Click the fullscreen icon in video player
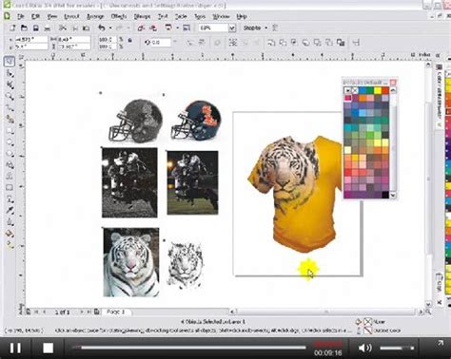 coord(441,344)
